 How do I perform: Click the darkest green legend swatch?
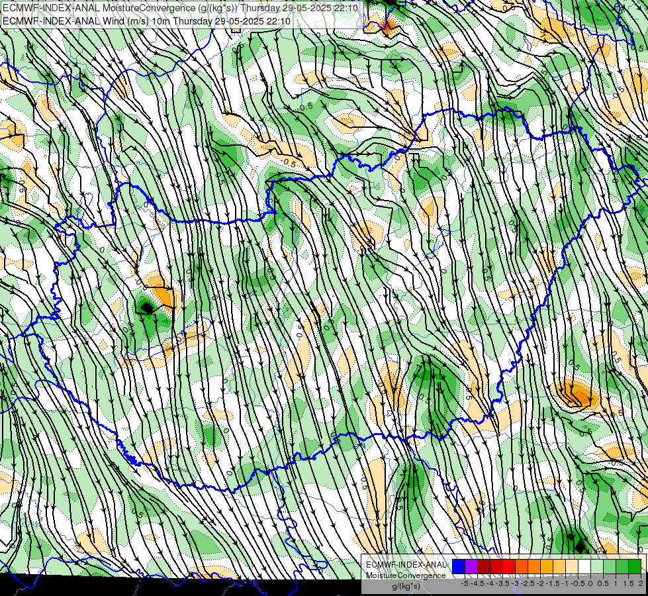tap(635, 566)
